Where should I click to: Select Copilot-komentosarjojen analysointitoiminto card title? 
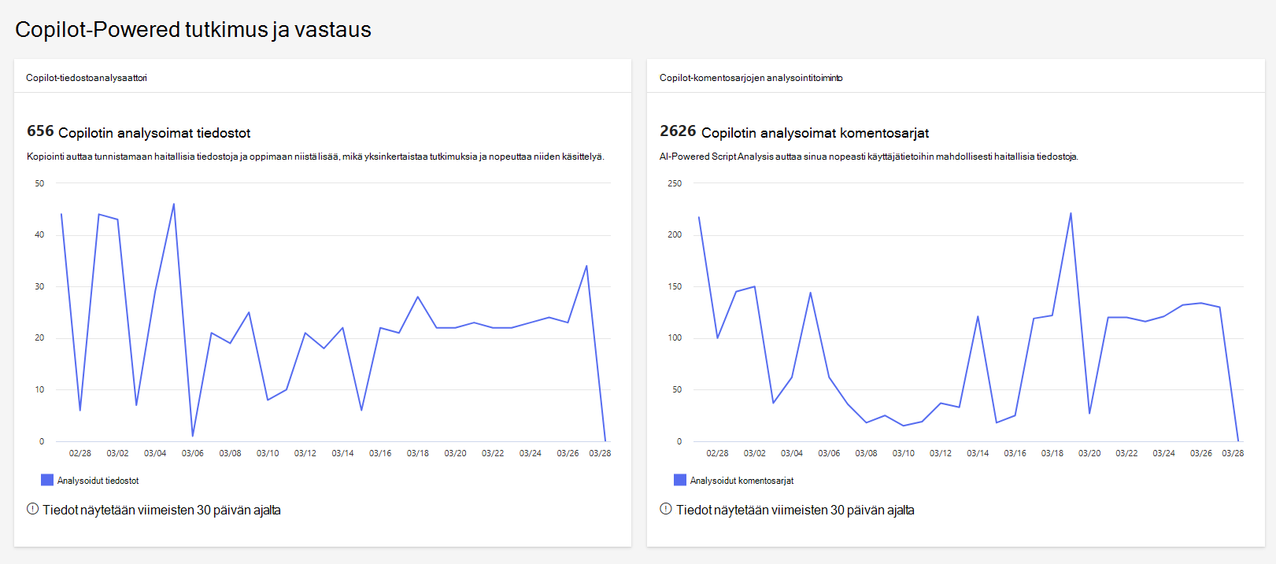[751, 78]
